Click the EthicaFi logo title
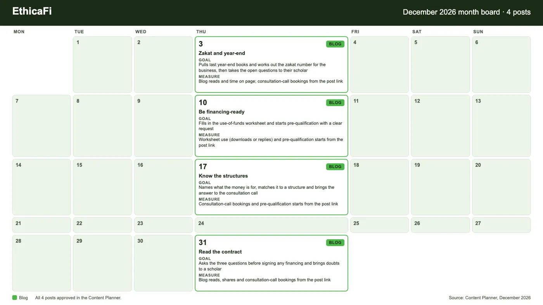 click(32, 11)
